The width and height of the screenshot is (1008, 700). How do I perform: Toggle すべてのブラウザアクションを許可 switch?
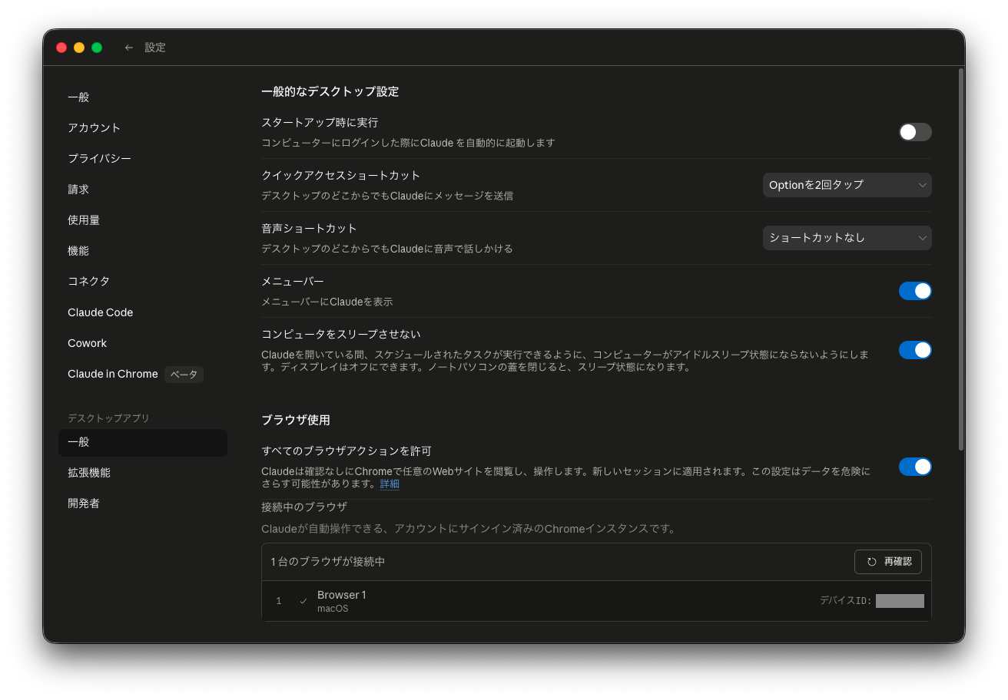915,467
